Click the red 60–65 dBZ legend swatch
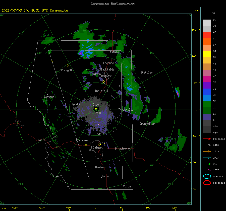226x211 pixels. click(207, 35)
